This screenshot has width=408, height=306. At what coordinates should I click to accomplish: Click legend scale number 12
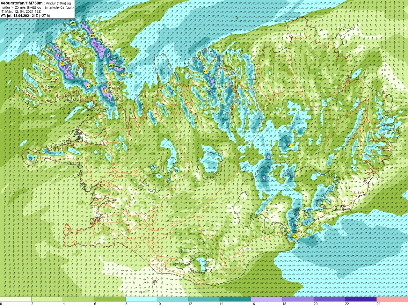(190, 304)
